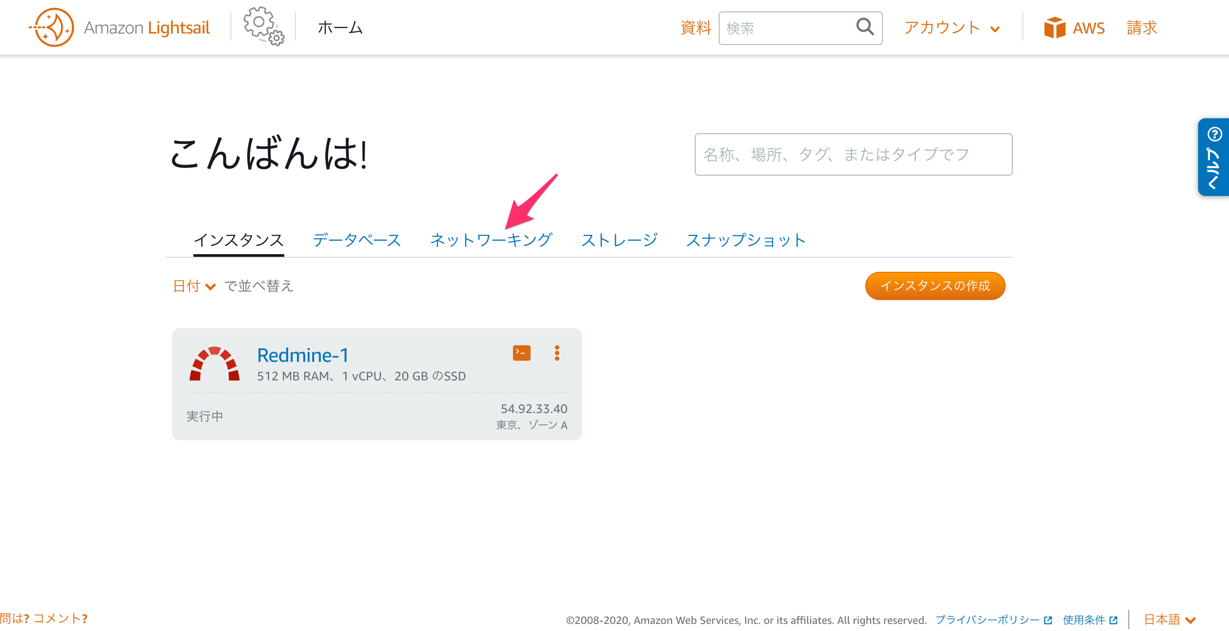Open the AWS cube icon link
The image size is (1229, 631).
click(1054, 28)
